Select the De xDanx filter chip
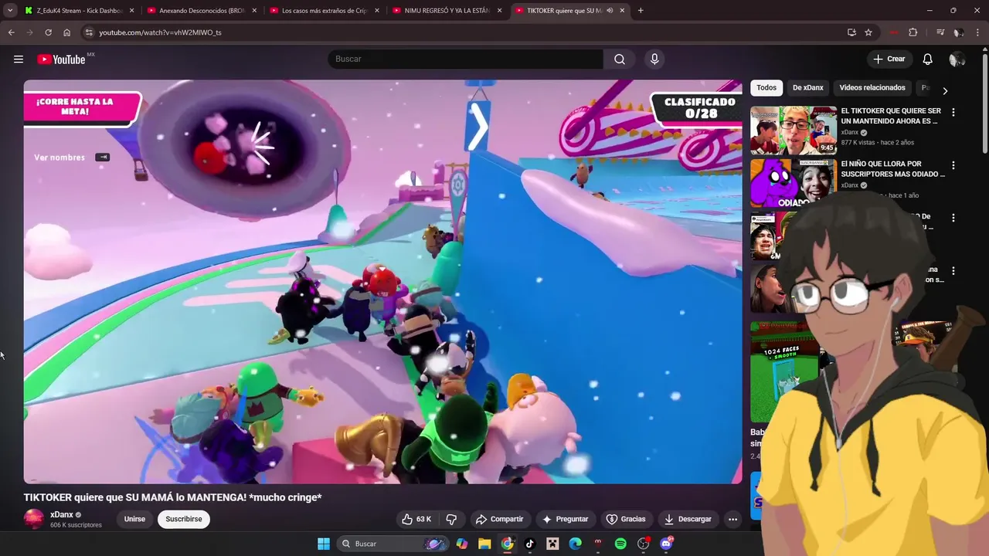Image resolution: width=989 pixels, height=556 pixels. (808, 88)
